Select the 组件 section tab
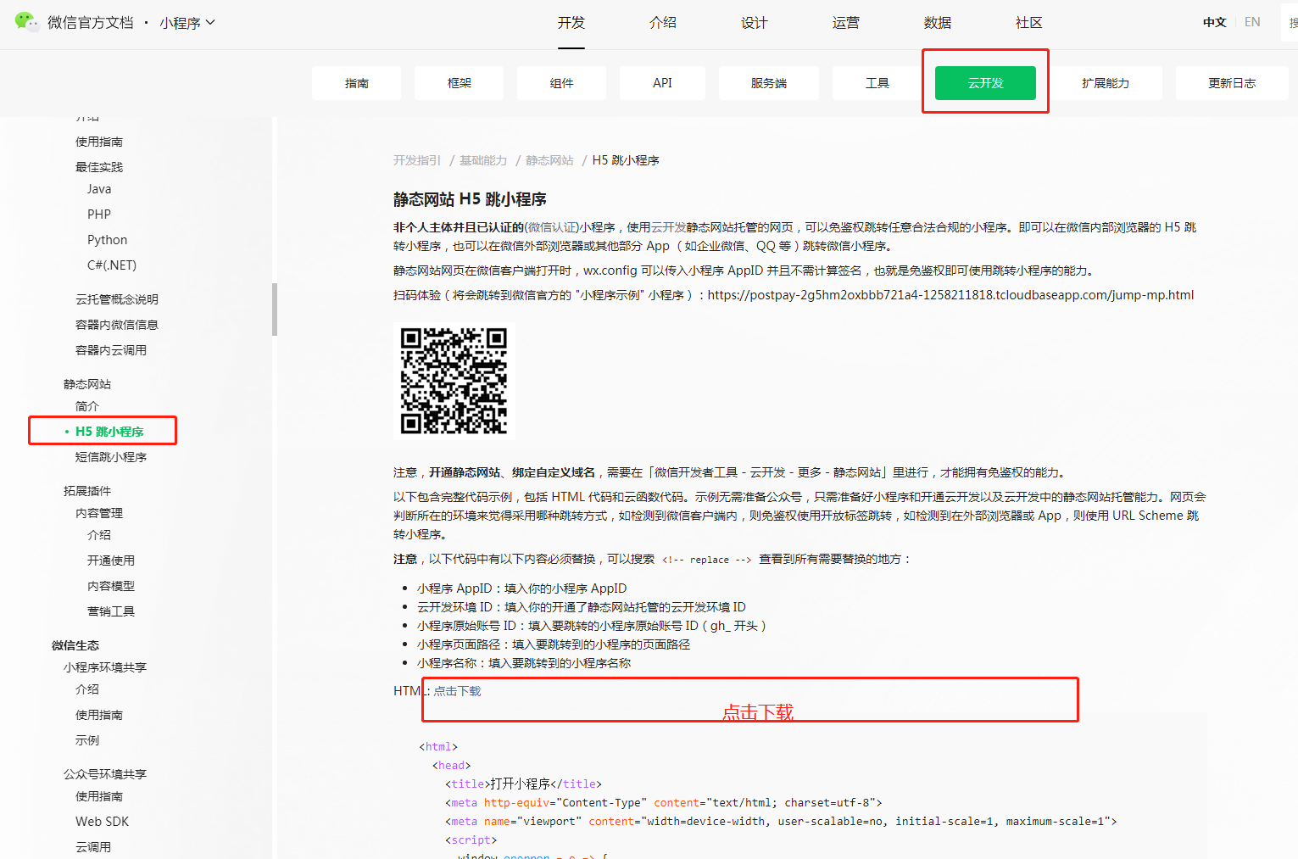Image resolution: width=1298 pixels, height=859 pixels. (x=562, y=83)
